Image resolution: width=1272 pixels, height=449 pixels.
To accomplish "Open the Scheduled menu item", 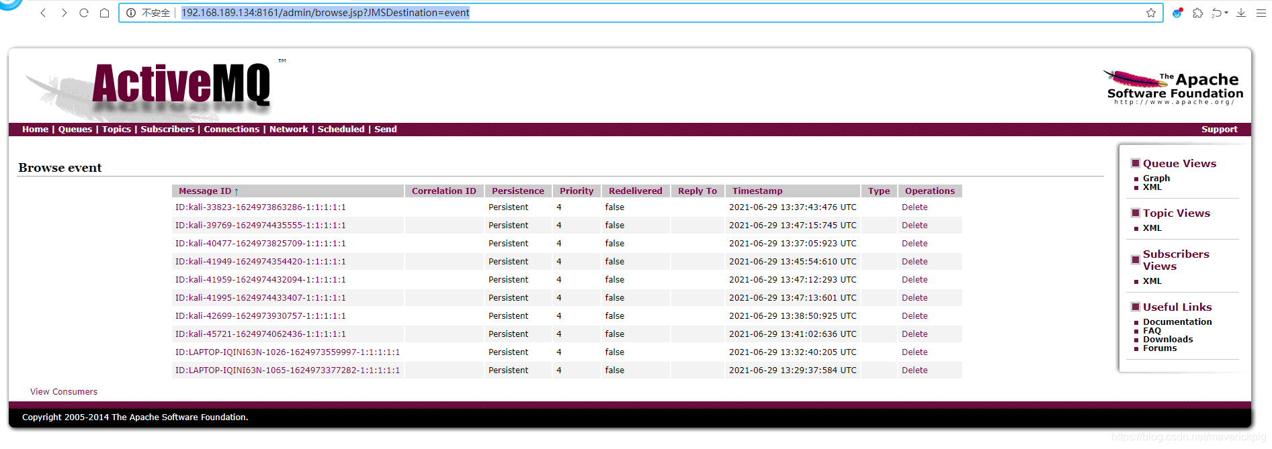I will [x=341, y=130].
